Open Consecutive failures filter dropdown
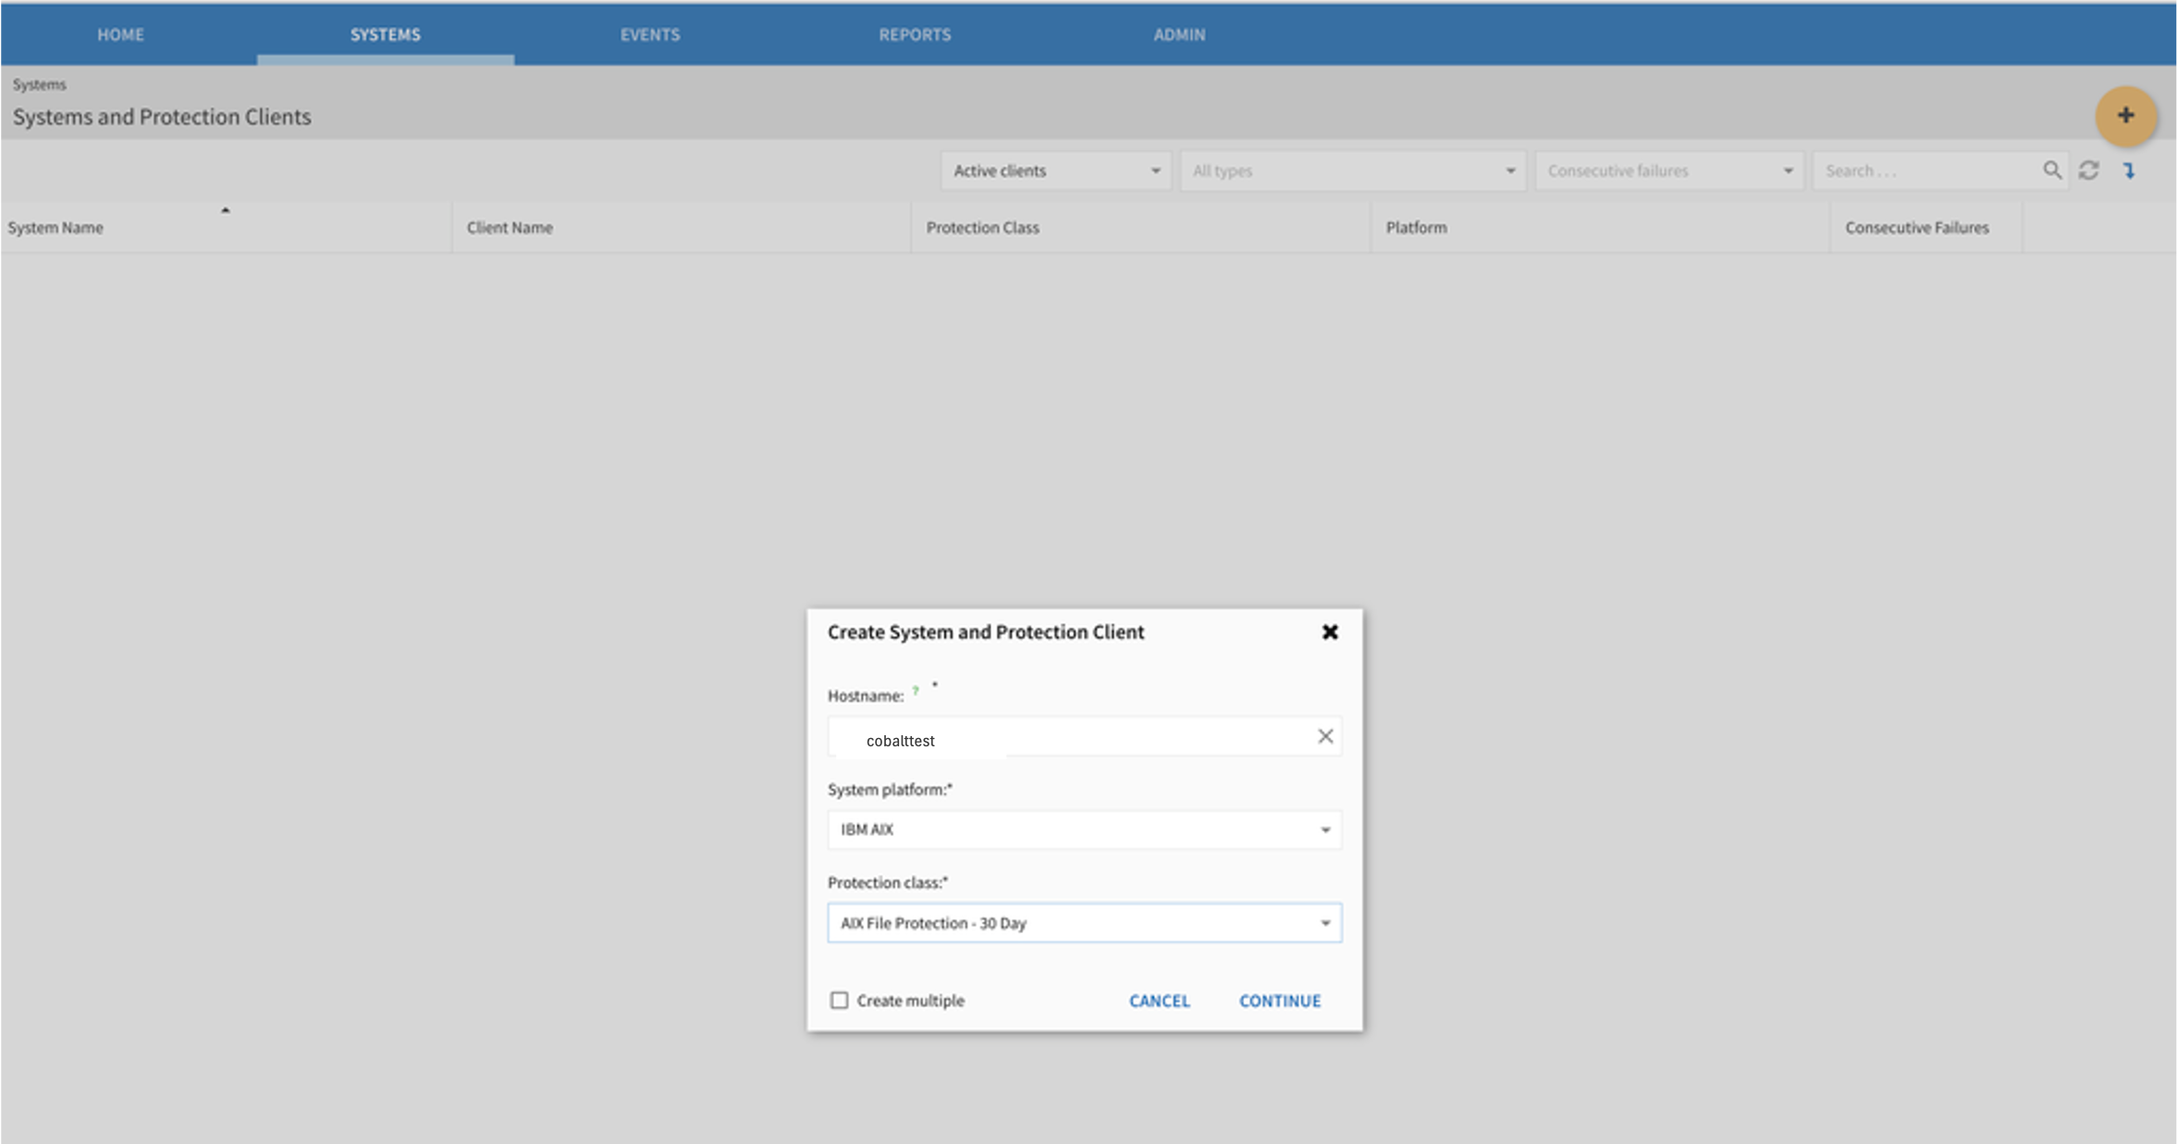 coord(1668,170)
